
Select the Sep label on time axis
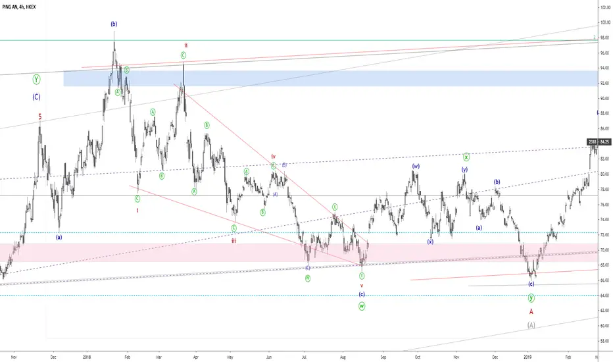[383, 357]
